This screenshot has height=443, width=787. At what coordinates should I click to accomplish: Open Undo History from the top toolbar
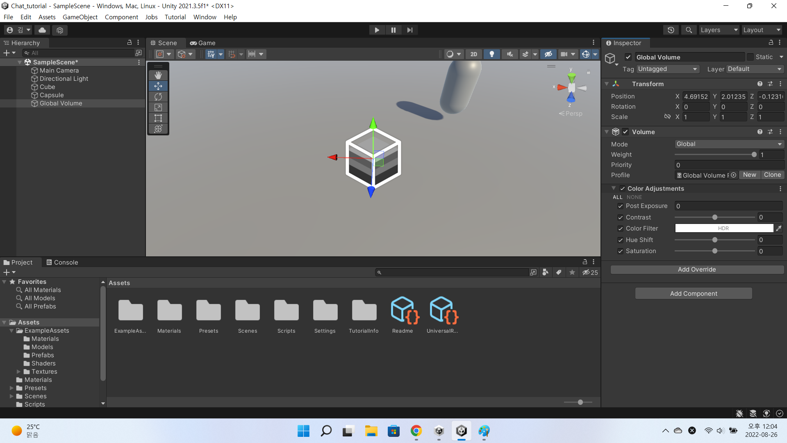(671, 30)
